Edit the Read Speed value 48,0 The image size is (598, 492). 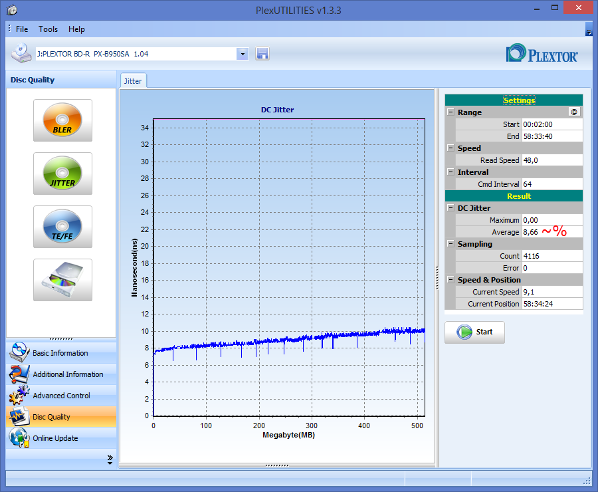pos(552,160)
